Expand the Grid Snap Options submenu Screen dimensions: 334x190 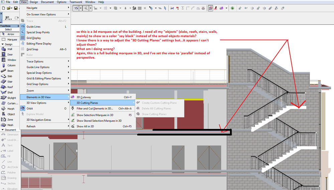click(45, 84)
